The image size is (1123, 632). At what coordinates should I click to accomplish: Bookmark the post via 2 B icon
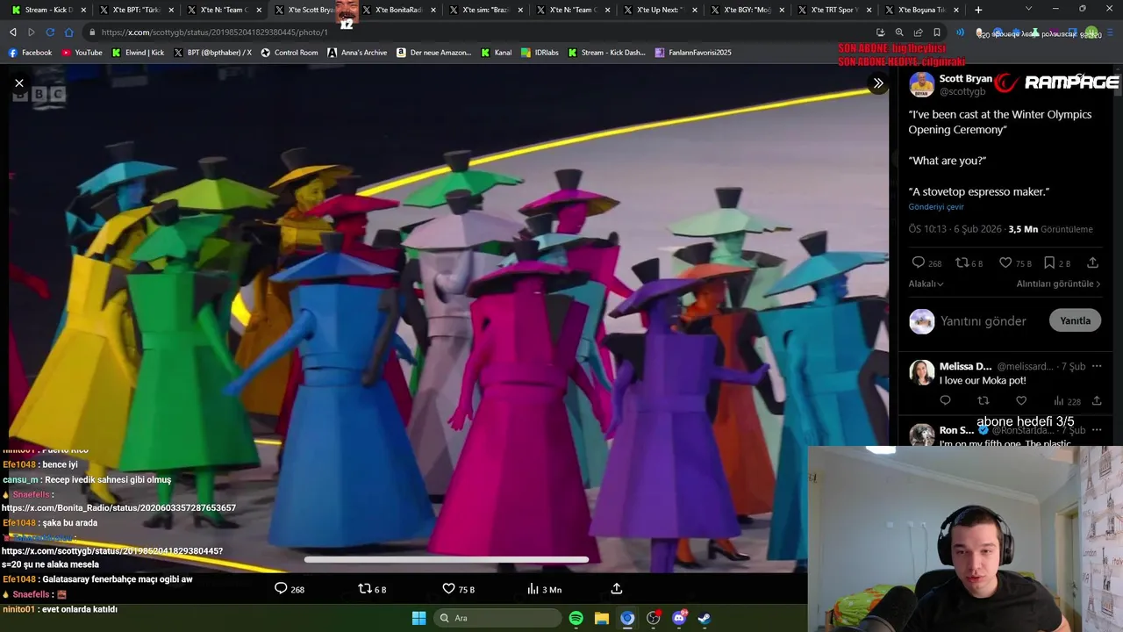(1049, 262)
